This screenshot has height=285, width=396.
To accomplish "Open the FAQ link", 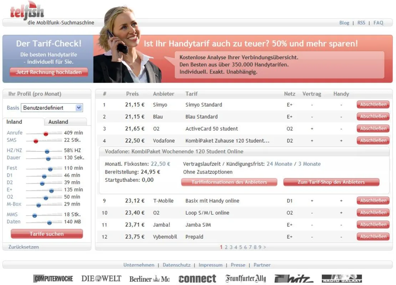I will coord(378,23).
